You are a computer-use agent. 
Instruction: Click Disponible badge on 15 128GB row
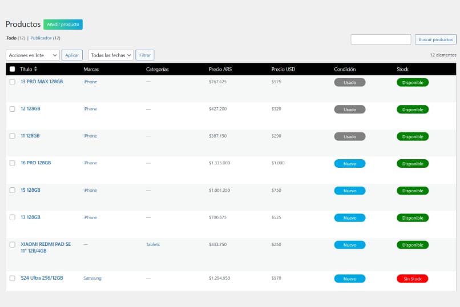[413, 191]
